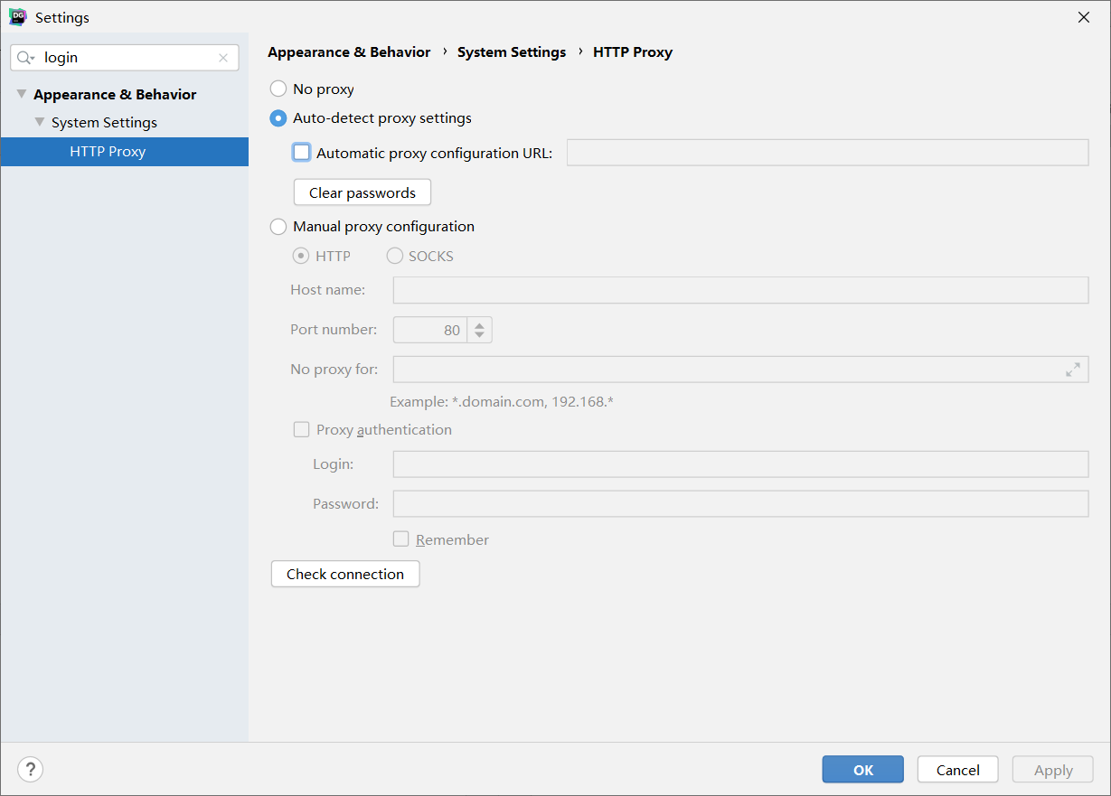Clear the search query using the X icon
This screenshot has width=1111, height=796.
[223, 57]
